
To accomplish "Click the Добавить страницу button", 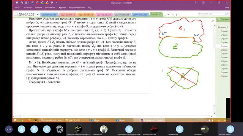I will [223, 19].
